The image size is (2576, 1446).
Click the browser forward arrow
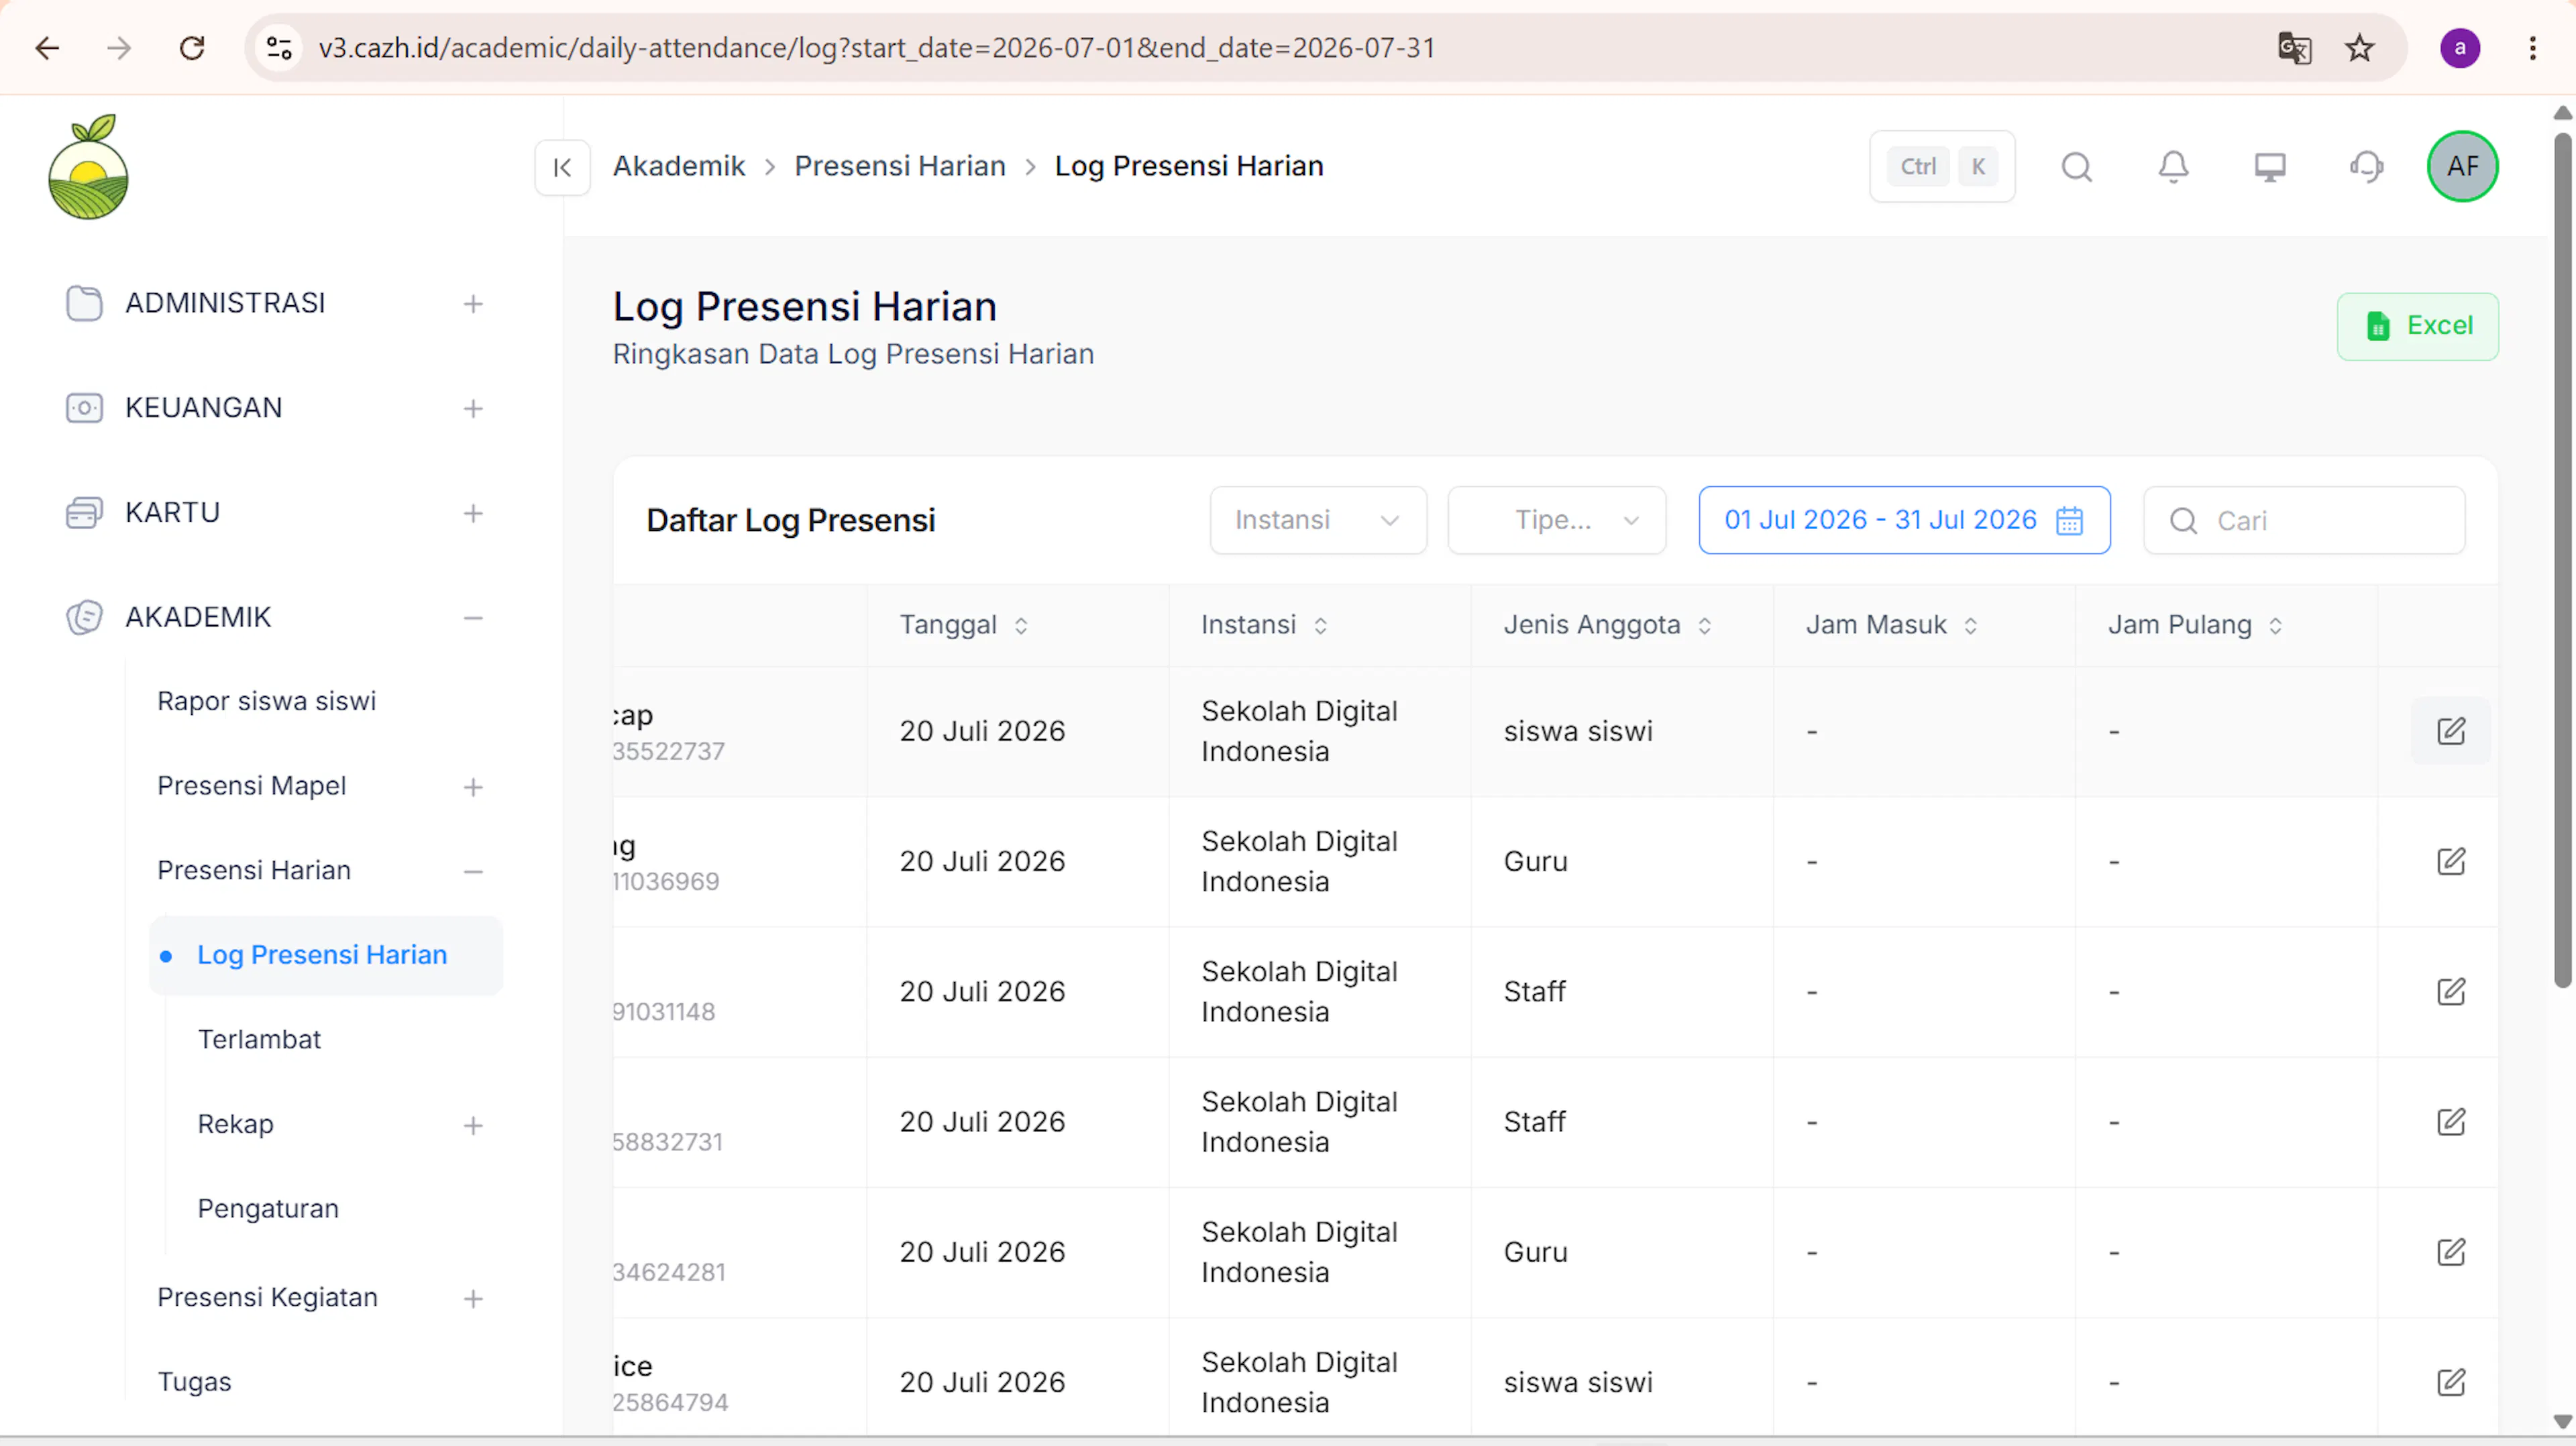[x=119, y=48]
